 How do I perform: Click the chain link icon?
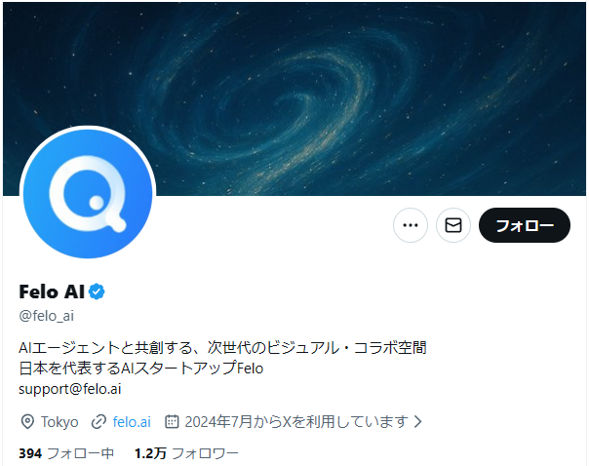[98, 422]
